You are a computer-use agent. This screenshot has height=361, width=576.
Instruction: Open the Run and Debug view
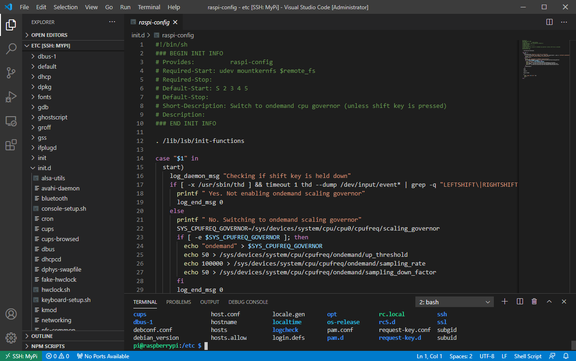pyautogui.click(x=11, y=97)
